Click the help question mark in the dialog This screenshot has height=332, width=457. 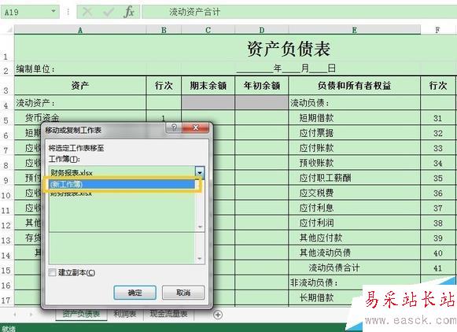pyautogui.click(x=174, y=127)
